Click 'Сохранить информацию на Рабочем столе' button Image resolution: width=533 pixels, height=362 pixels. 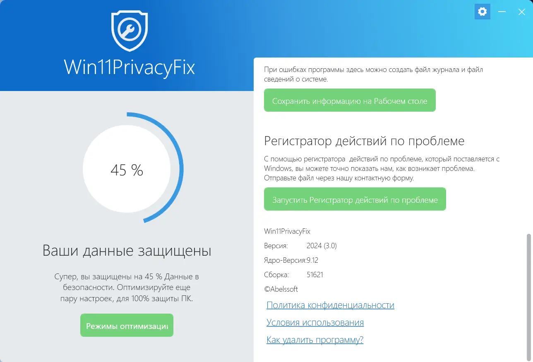coord(350,101)
